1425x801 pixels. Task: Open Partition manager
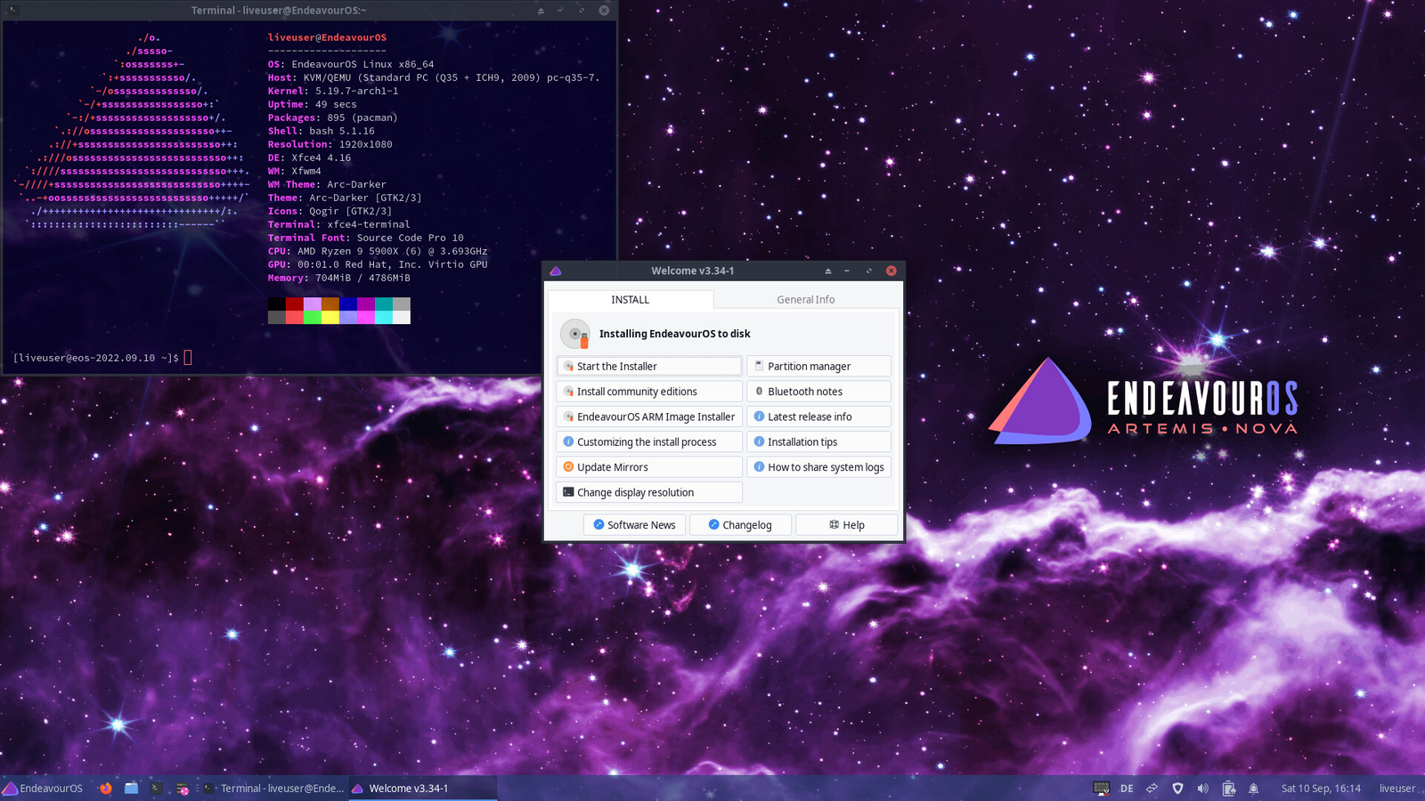coord(818,367)
